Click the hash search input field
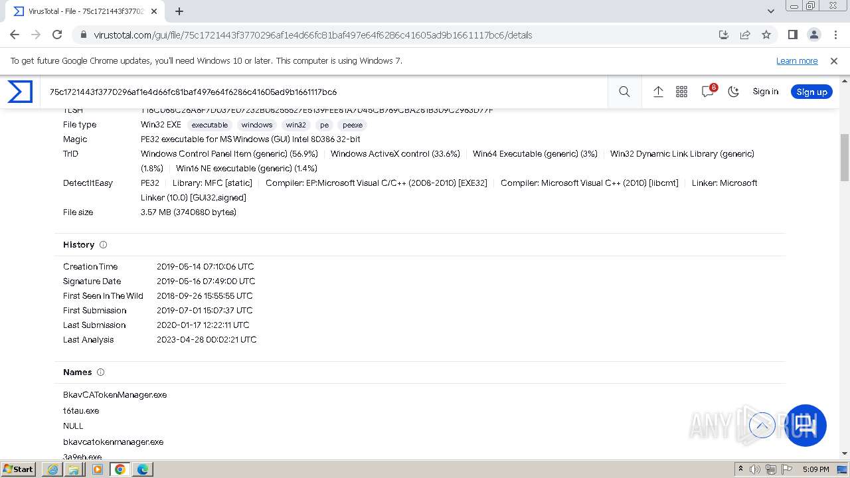 point(325,92)
